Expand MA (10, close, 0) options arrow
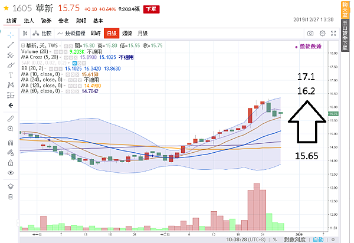354x243 pixels. tap(62, 74)
